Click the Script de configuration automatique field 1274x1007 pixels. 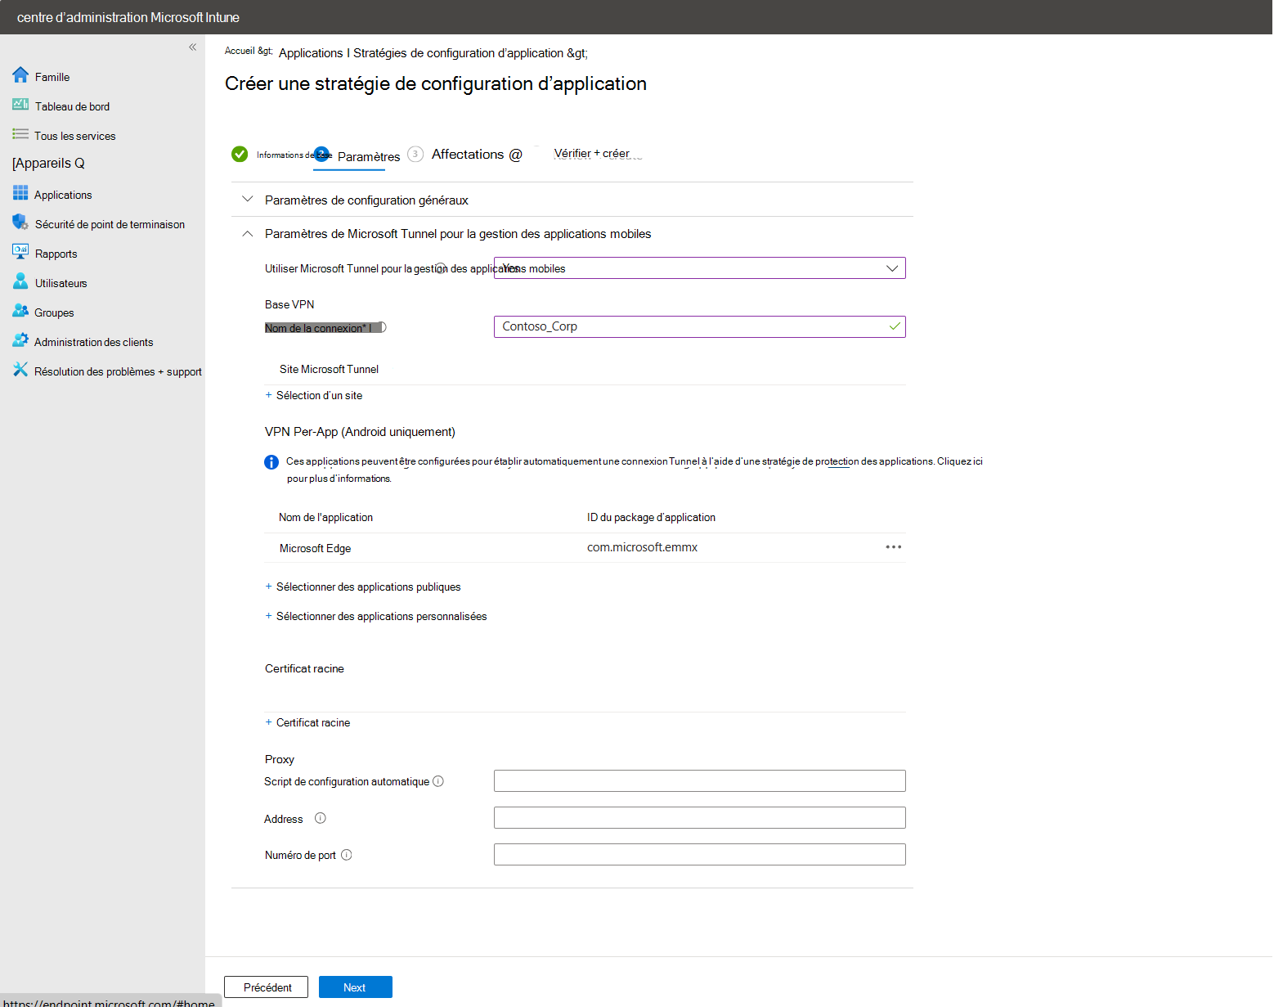coord(700,780)
